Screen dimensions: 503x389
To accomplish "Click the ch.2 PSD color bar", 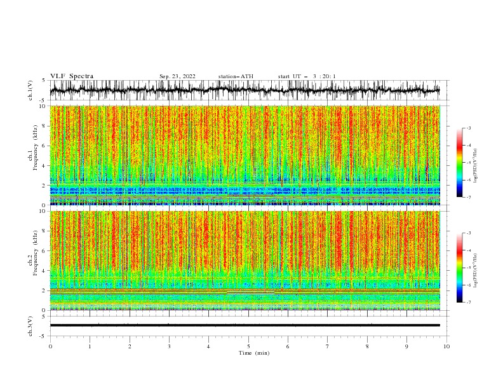I will (x=459, y=268).
